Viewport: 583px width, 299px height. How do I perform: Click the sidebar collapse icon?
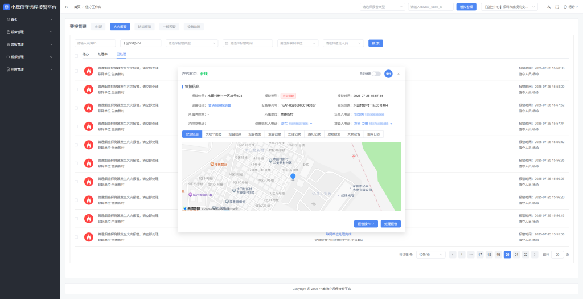[67, 7]
